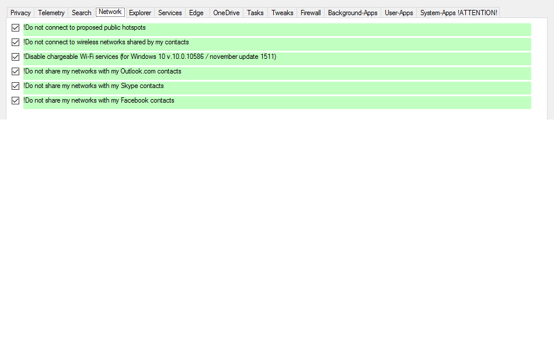Open the Explorer tab

coord(140,13)
